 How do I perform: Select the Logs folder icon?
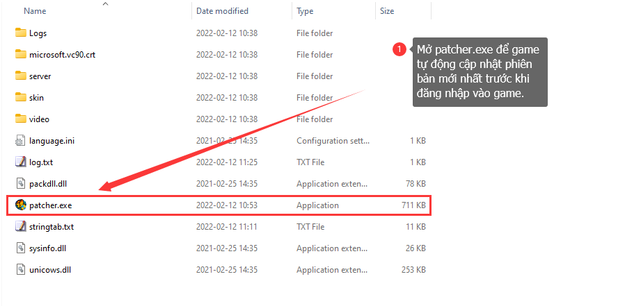pyautogui.click(x=20, y=33)
